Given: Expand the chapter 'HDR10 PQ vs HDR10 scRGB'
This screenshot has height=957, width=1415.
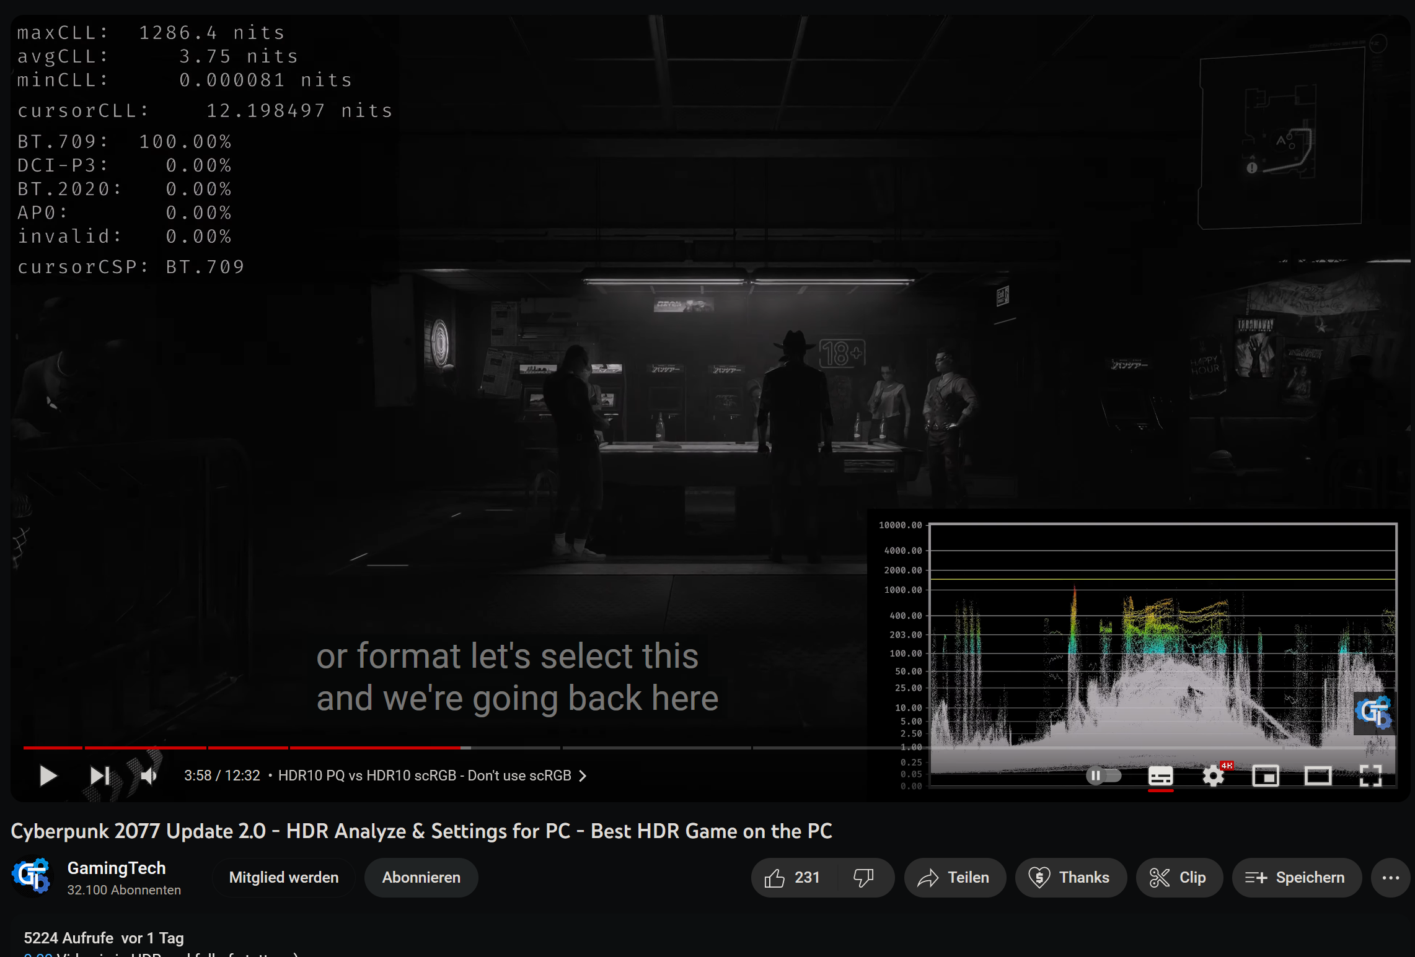Looking at the screenshot, I should coord(432,776).
